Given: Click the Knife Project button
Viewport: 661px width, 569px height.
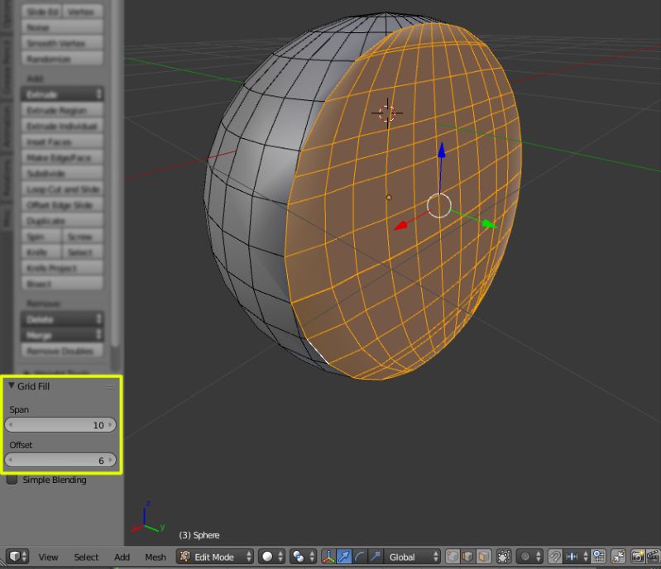Looking at the screenshot, I should click(62, 268).
